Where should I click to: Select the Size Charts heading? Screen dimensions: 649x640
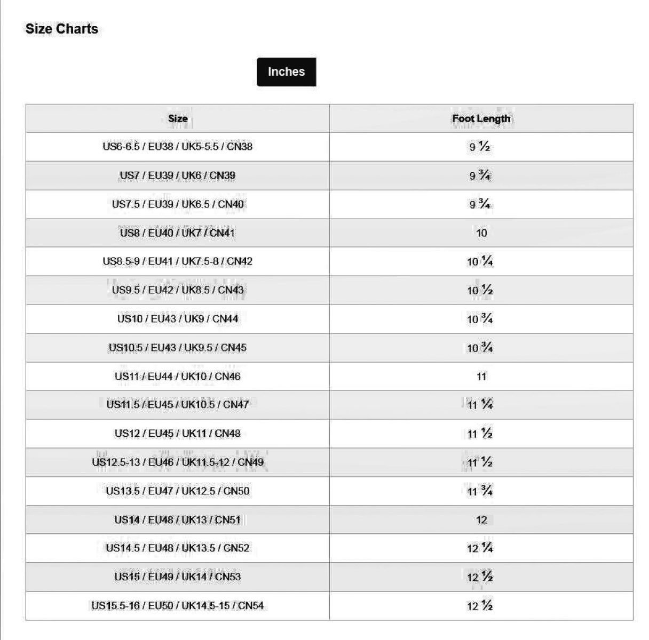click(x=62, y=29)
